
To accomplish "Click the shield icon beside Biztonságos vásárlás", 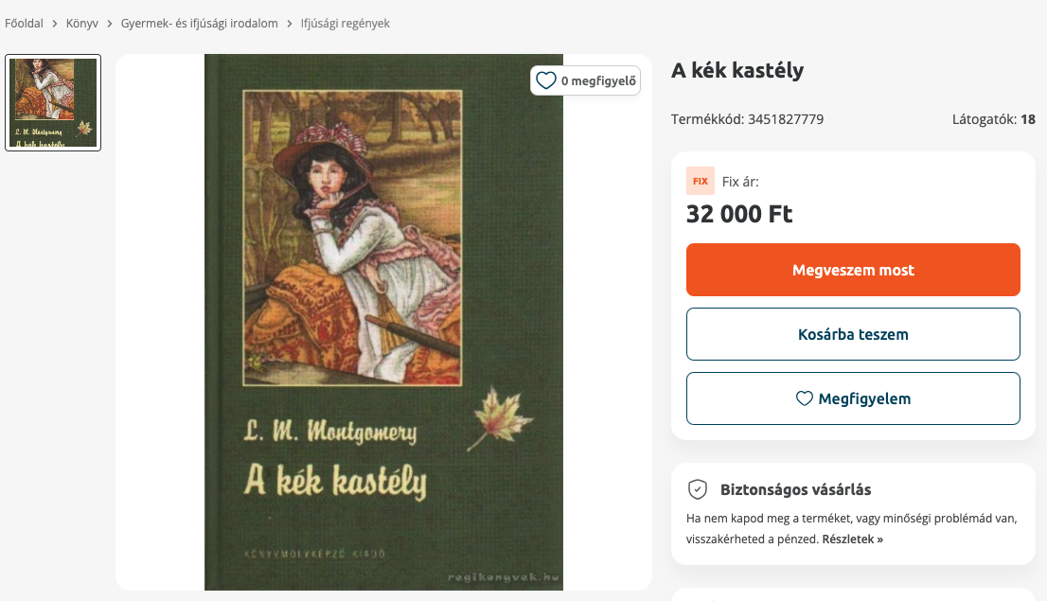I will [x=698, y=489].
